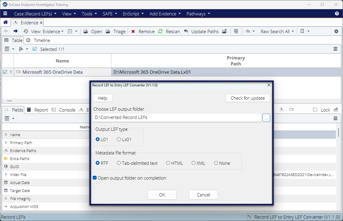Switch to the Fields tab
The height and width of the screenshot is (221, 343).
[14, 110]
